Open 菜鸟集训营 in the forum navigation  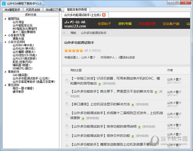[147, 24]
